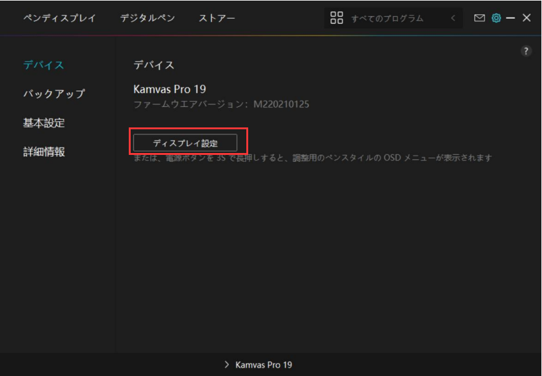This screenshot has width=542, height=376.
Task: Open the ストアー tab
Action: 216,19
